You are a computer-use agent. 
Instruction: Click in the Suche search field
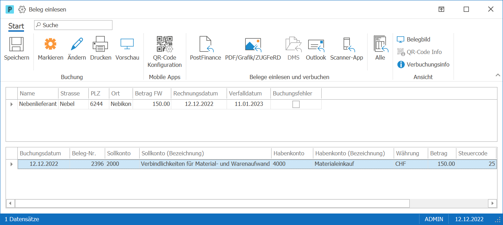click(73, 25)
